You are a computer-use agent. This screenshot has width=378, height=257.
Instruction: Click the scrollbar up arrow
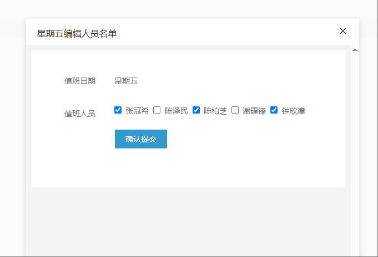(x=355, y=50)
